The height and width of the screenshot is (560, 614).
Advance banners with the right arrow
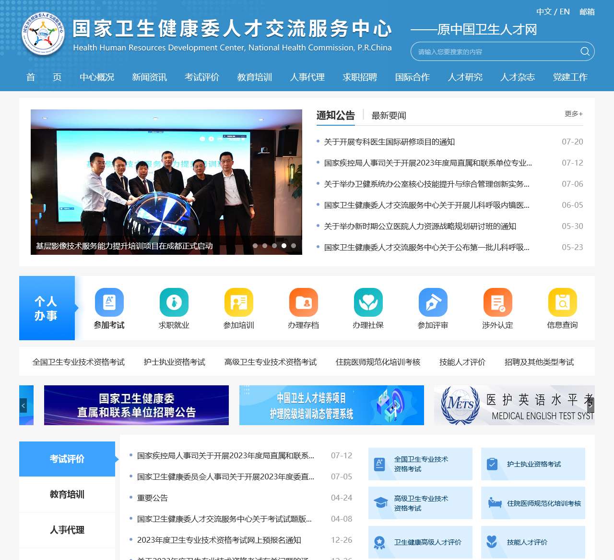point(590,405)
